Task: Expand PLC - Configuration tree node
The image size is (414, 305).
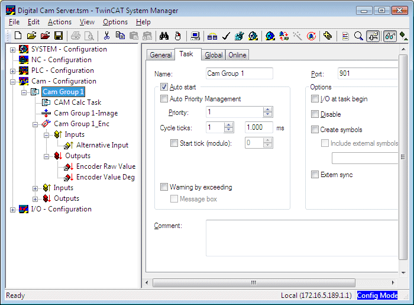Action: pyautogui.click(x=12, y=71)
